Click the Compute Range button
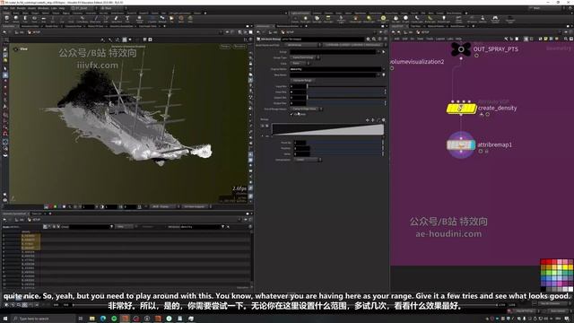The width and height of the screenshot is (574, 323). [302, 80]
